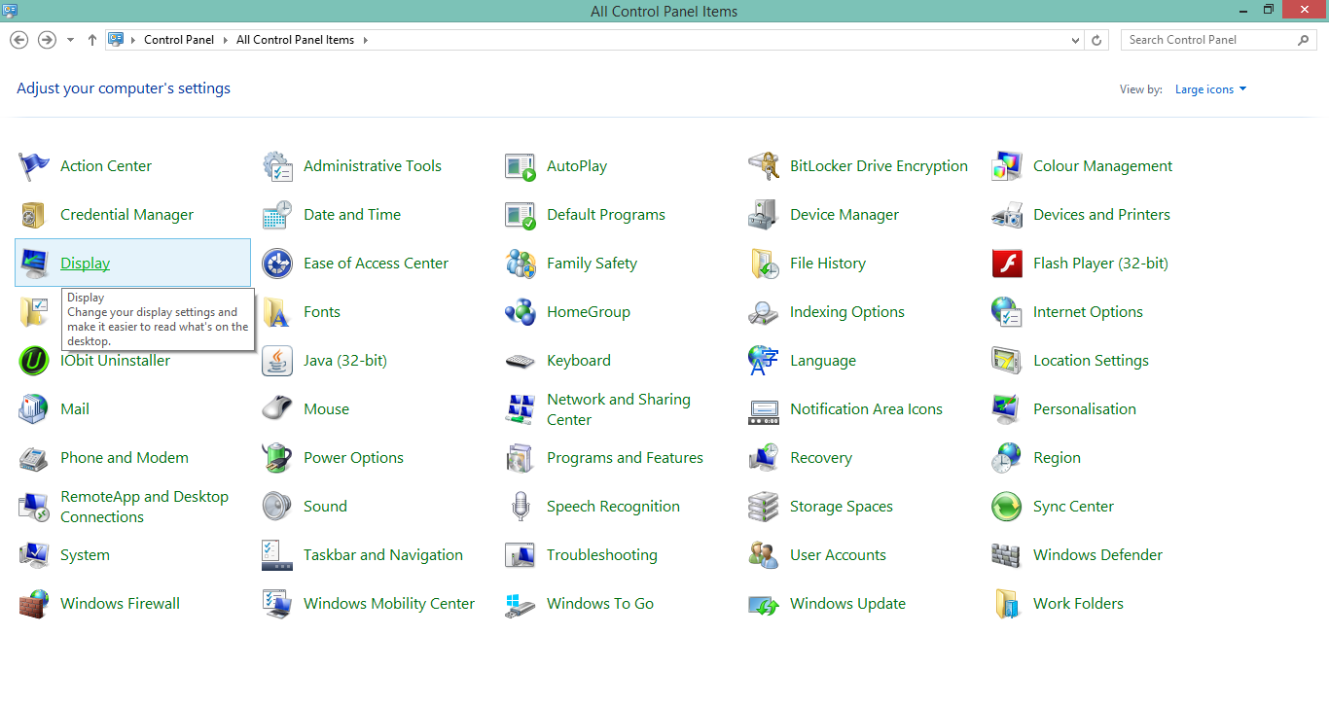Open the Credential Manager safe icon
Viewport: 1329px width, 705px height.
(x=34, y=215)
